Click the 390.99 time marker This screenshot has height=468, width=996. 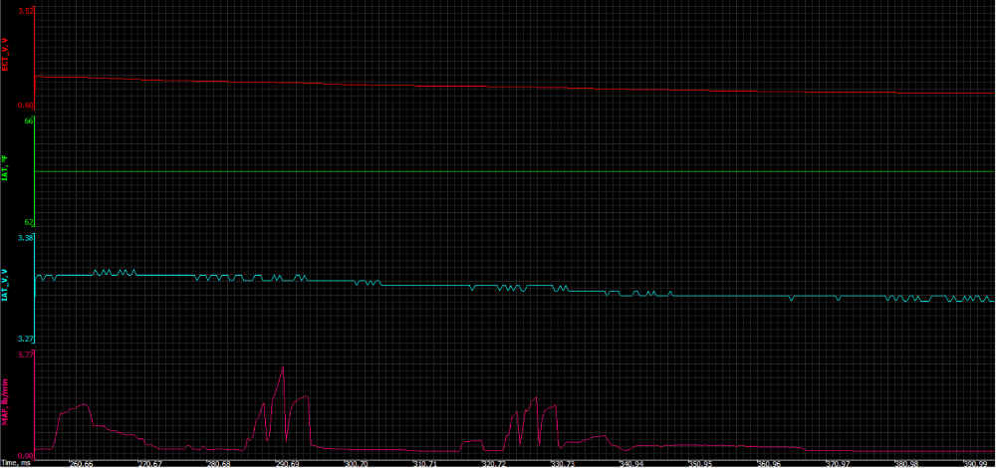click(974, 463)
